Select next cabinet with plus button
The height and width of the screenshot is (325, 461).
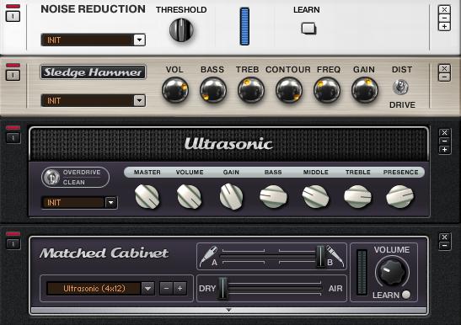click(180, 289)
